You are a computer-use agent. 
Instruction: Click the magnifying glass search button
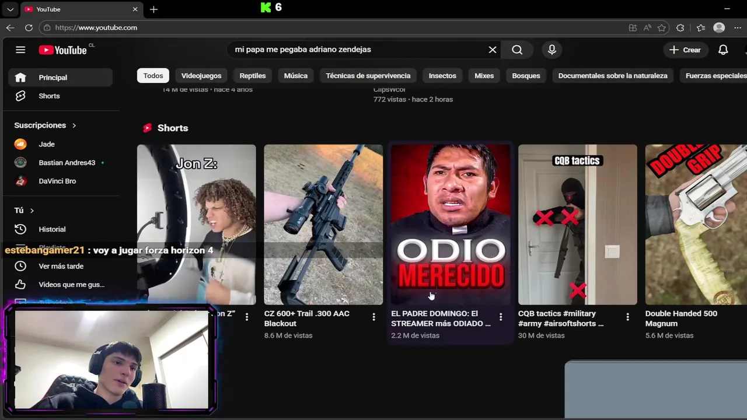pos(517,50)
